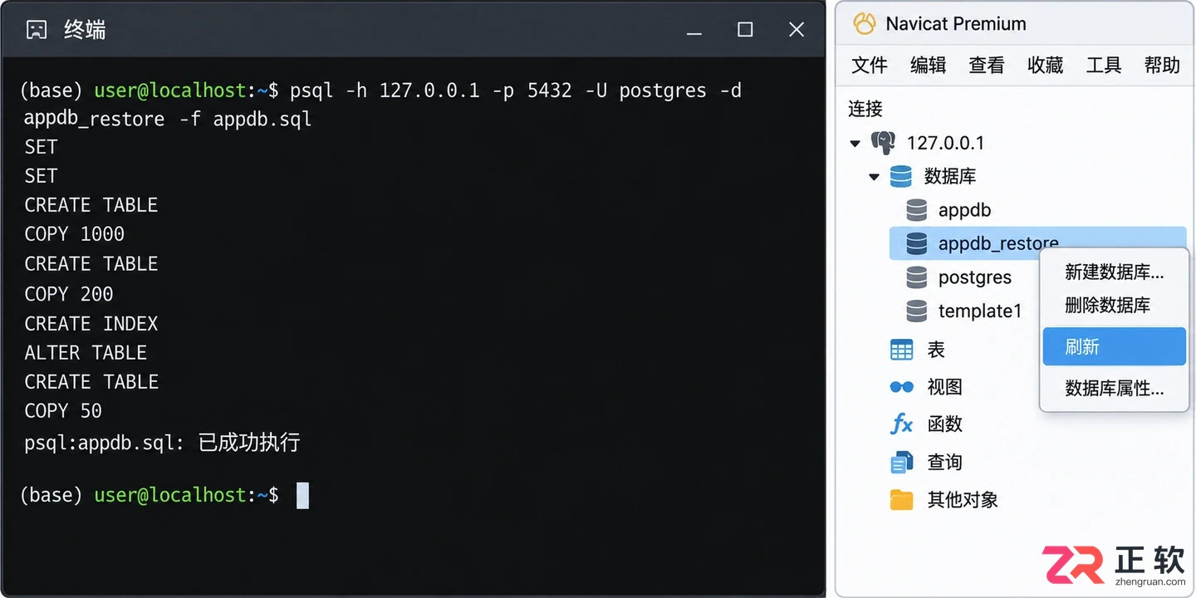Image resolution: width=1196 pixels, height=598 pixels.
Task: Choose 数据库属性... from context menu
Action: click(x=1115, y=388)
